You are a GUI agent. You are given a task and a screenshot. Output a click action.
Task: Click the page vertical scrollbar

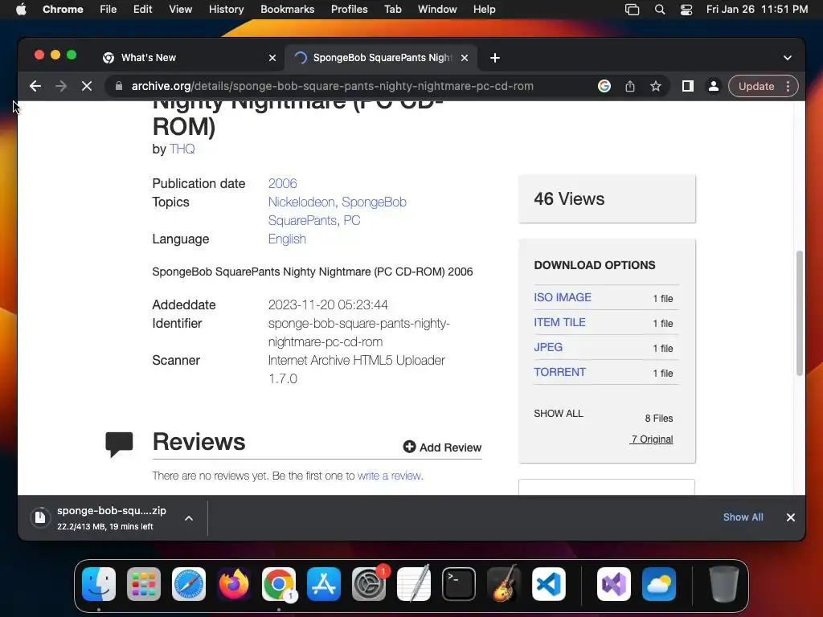[x=800, y=313]
